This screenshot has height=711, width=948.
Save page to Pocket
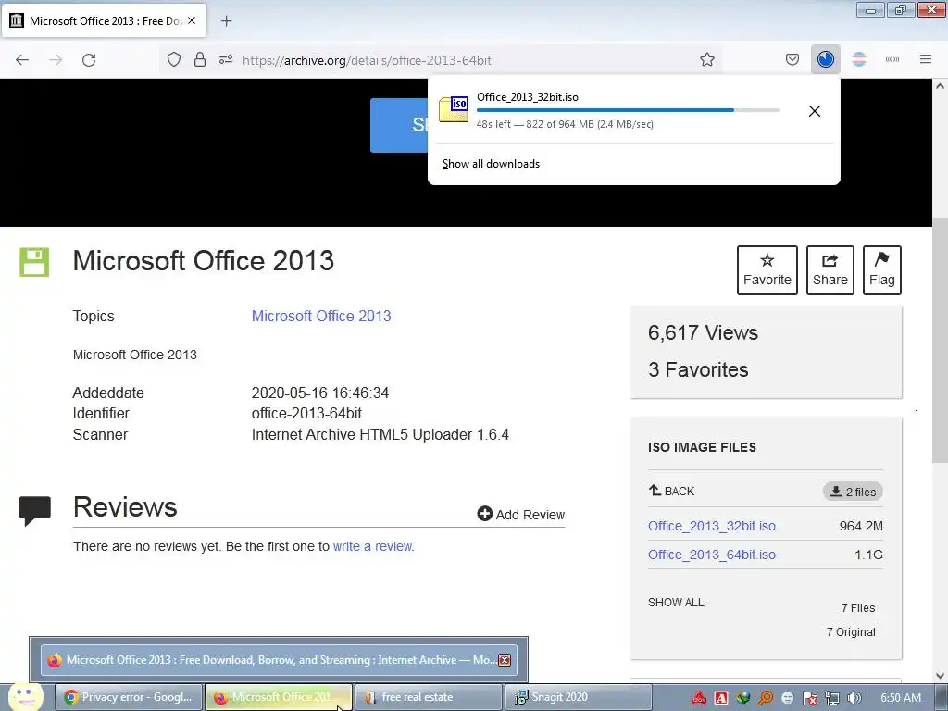(x=792, y=60)
